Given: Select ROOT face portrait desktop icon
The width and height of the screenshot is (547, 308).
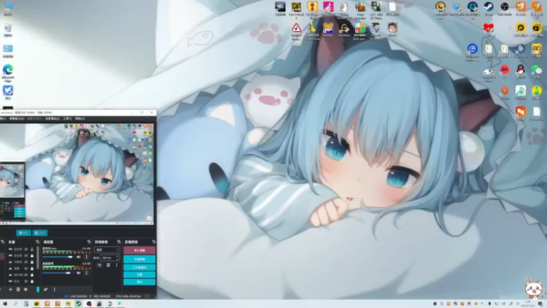Looking at the screenshot, I should pyautogui.click(x=392, y=29).
